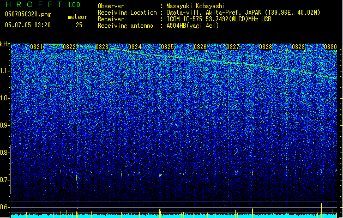Select the Ogata-vill. Akita-Pref. JAPAN location text
343x218 pixels.
pos(243,13)
